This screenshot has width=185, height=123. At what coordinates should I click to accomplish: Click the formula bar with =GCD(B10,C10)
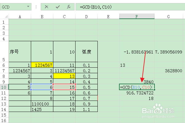(x=130, y=7)
